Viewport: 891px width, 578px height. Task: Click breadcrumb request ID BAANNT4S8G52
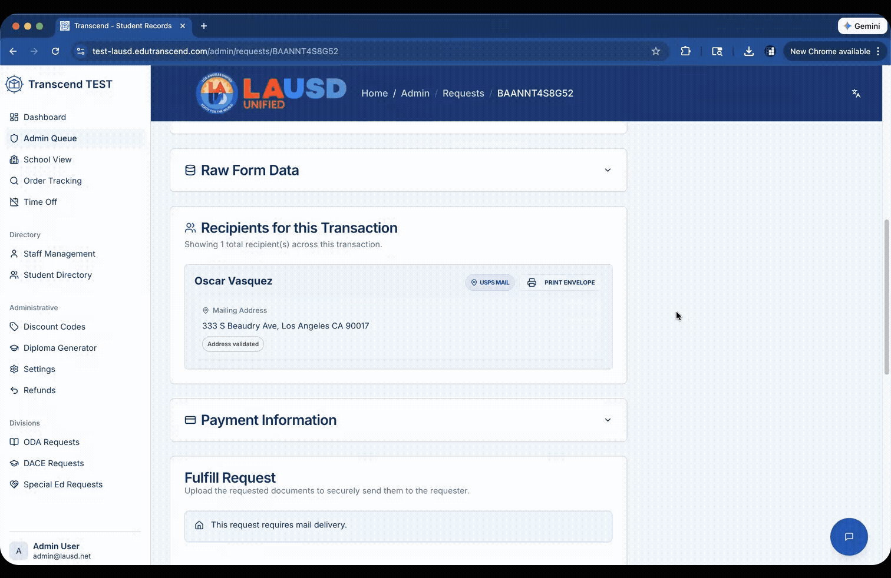535,93
